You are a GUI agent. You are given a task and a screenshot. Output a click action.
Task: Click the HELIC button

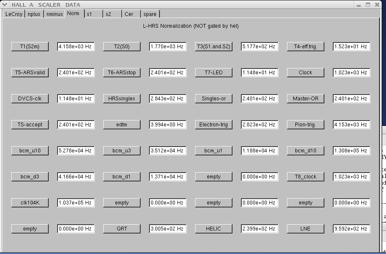pos(214,229)
